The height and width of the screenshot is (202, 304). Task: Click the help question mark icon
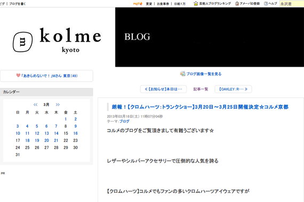pyautogui.click(x=266, y=4)
